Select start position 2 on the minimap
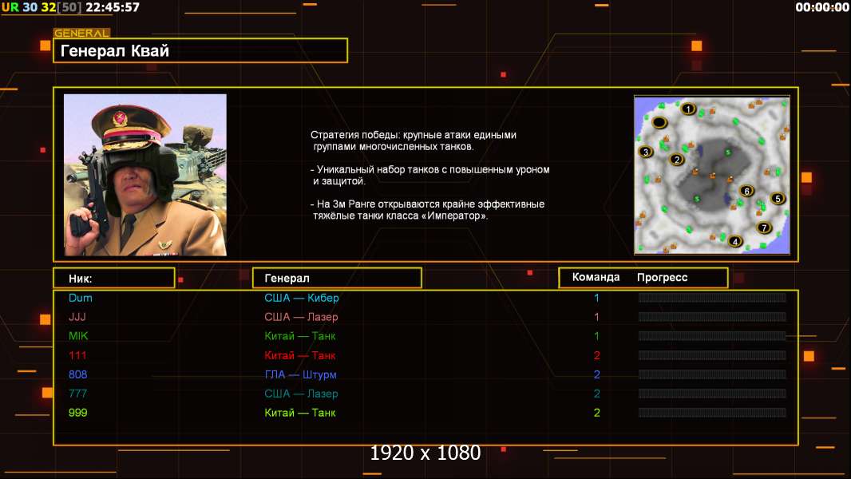This screenshot has width=851, height=479. pos(678,159)
